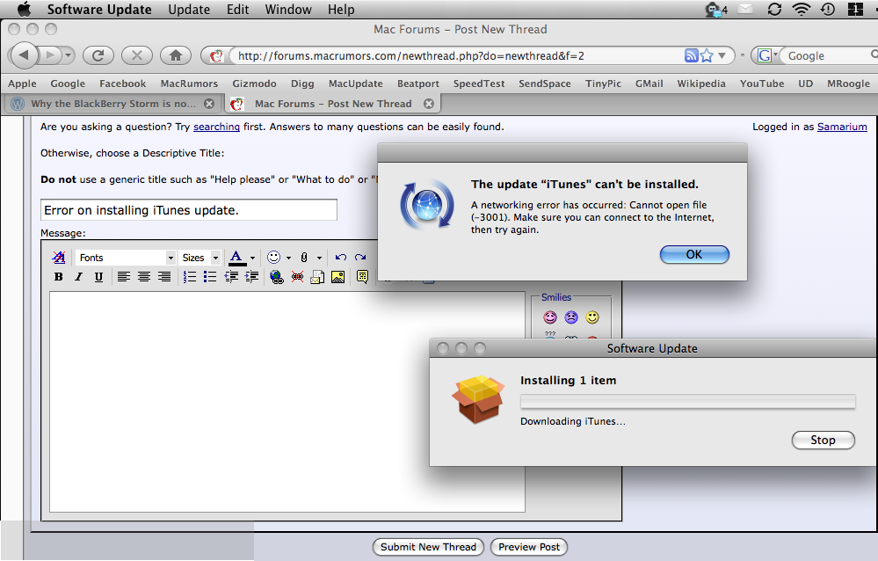Click the RSS feed icon in address bar
This screenshot has width=878, height=561.
click(x=692, y=55)
